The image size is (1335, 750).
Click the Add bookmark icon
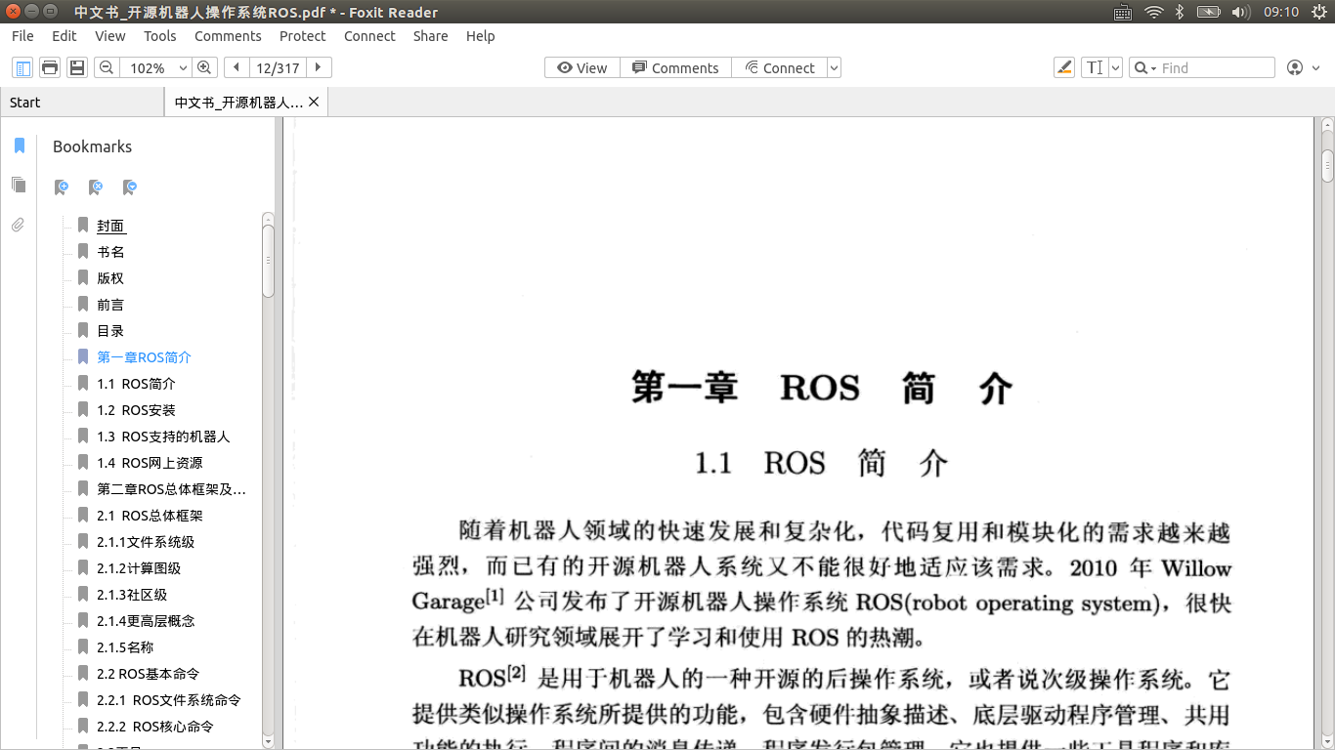62,187
